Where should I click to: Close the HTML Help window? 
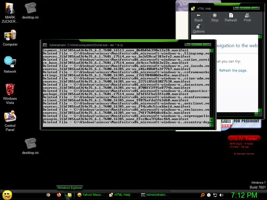coord(255,8)
